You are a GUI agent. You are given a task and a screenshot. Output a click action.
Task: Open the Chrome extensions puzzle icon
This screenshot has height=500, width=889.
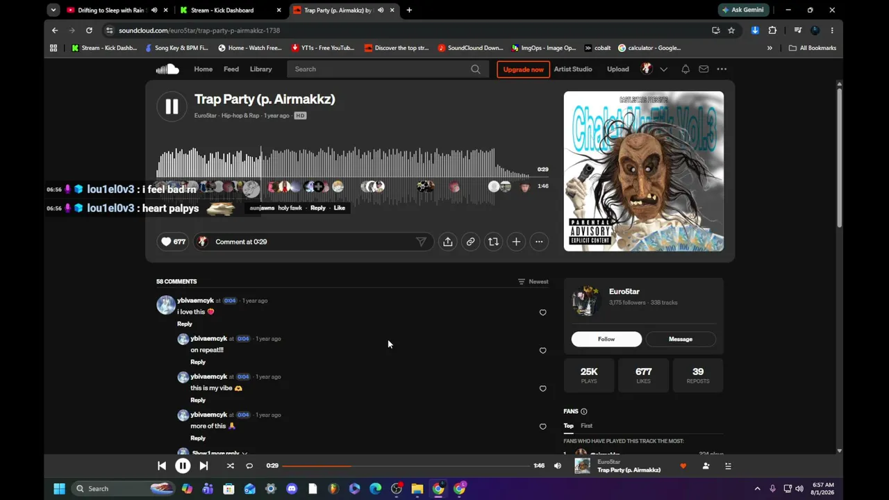(772, 31)
